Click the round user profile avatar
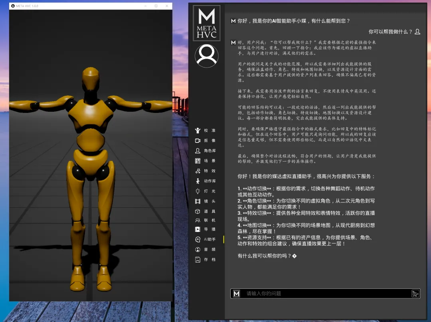 click(206, 56)
